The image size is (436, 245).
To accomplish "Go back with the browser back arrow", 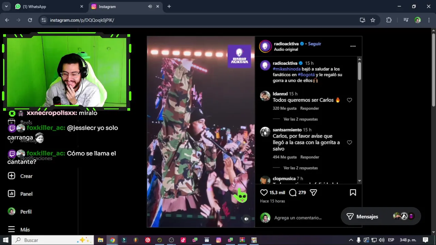I will [x=7, y=20].
